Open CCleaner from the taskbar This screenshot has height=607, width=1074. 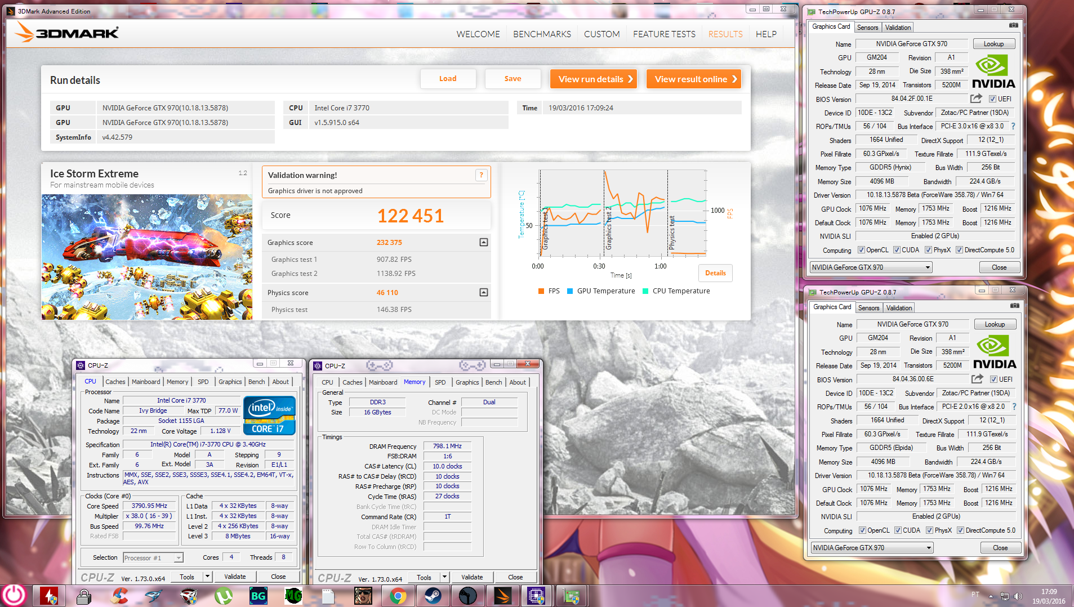[x=119, y=595]
